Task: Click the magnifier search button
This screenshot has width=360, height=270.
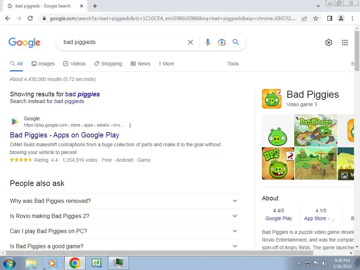Action: [x=236, y=42]
